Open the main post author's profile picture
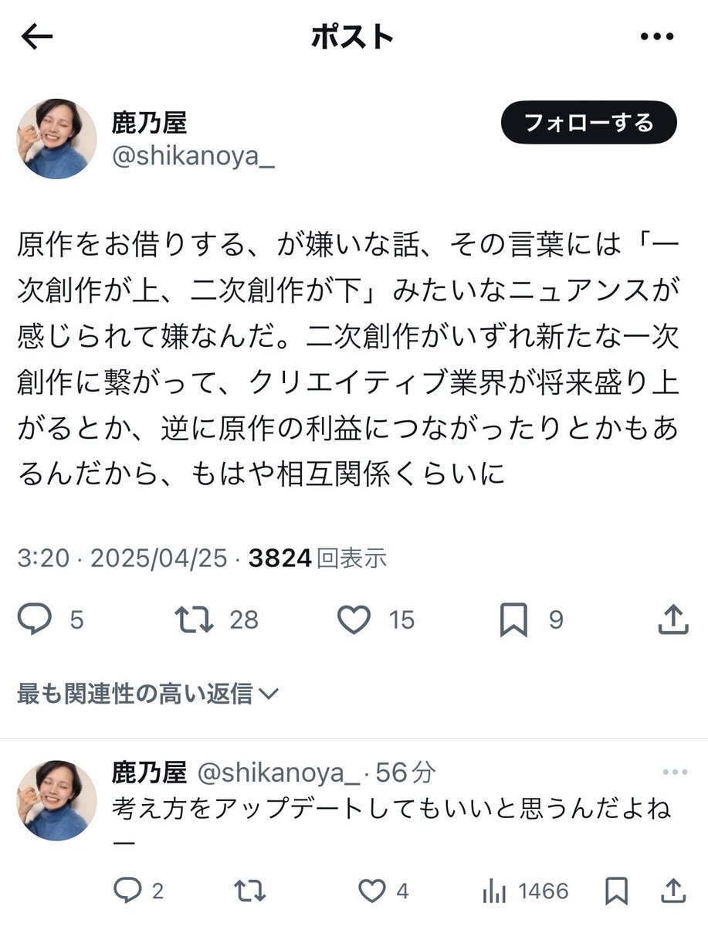 (56, 139)
